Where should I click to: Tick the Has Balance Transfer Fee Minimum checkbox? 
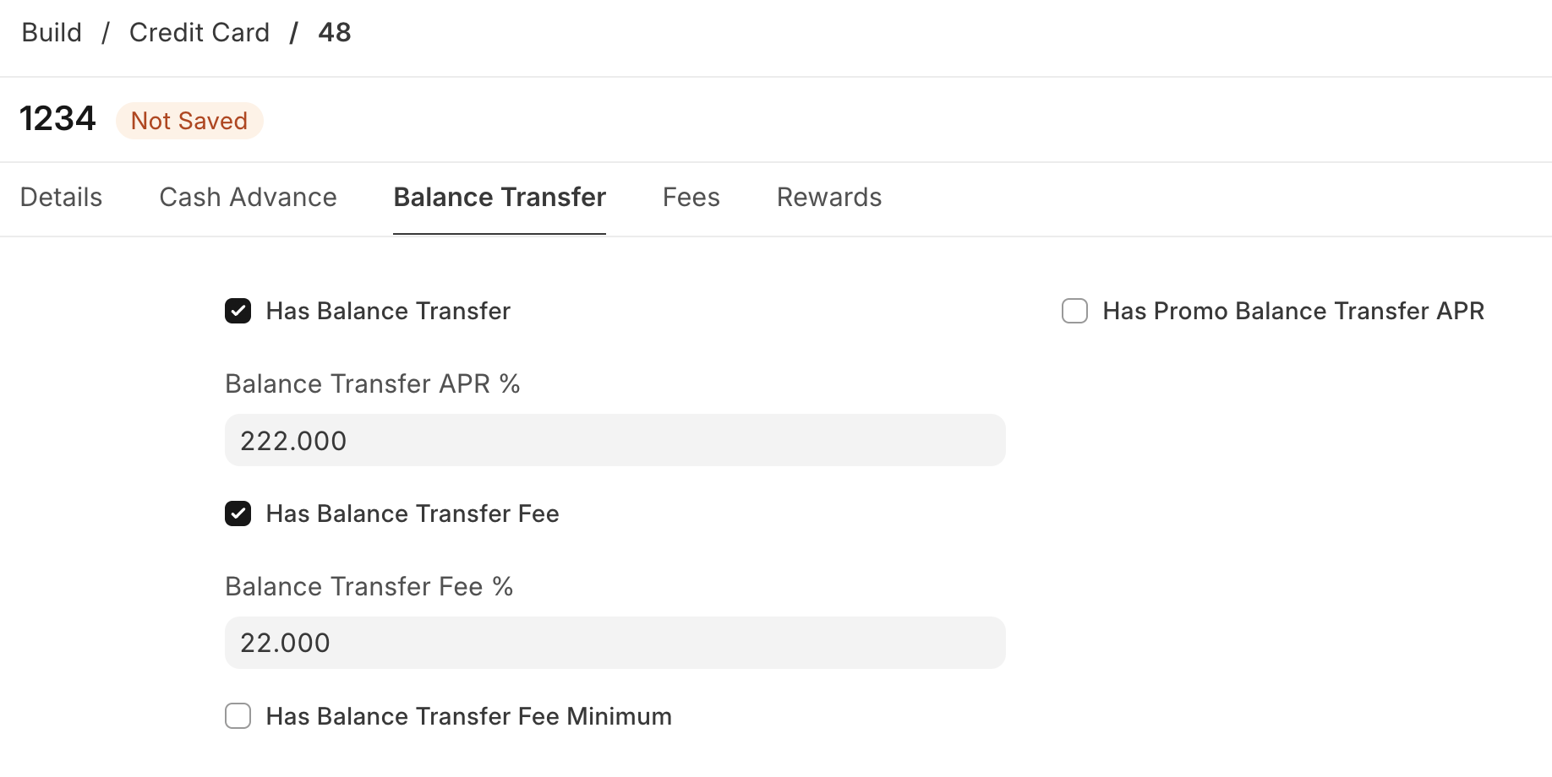click(x=238, y=717)
